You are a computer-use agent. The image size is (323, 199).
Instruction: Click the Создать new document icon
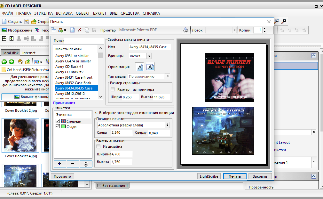pyautogui.click(x=4, y=21)
